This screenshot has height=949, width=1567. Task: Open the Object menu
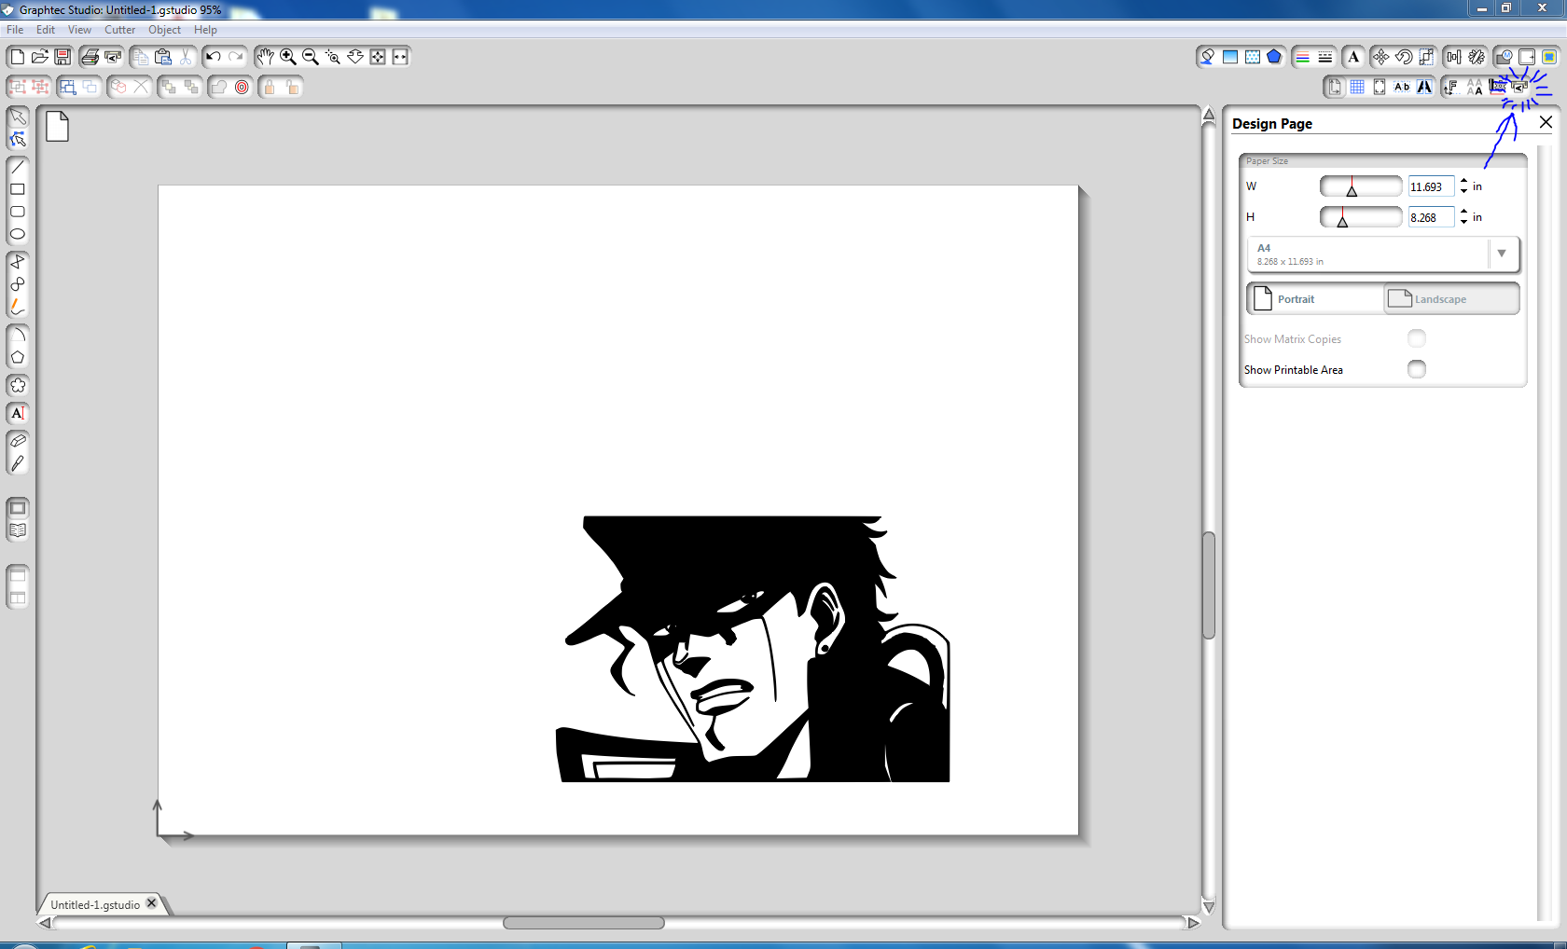165,30
